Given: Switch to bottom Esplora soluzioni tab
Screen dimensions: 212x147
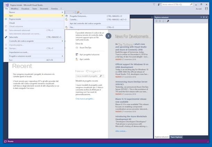Looking at the screenshot, I should pyautogui.click(x=162, y=137).
